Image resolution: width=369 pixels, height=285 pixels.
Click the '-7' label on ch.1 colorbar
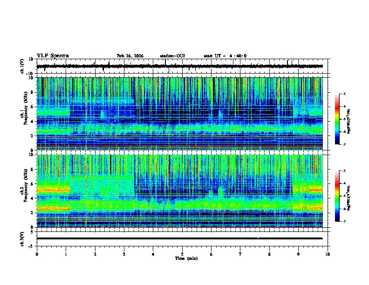click(x=344, y=144)
